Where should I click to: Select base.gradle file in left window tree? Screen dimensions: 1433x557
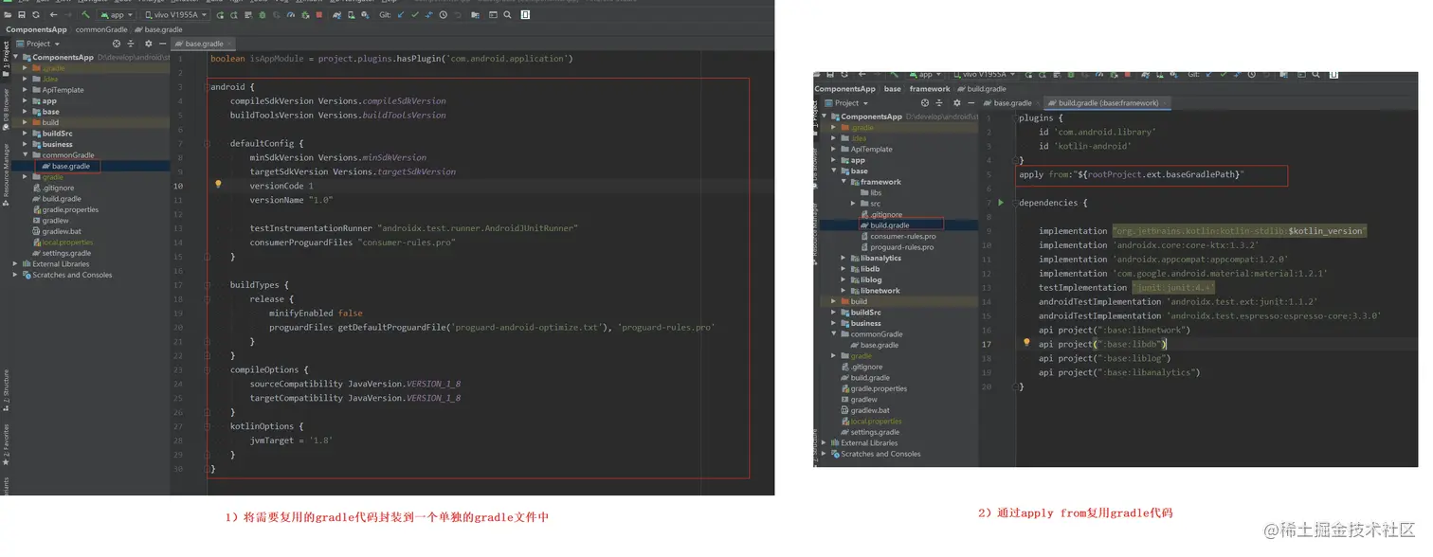click(x=71, y=167)
